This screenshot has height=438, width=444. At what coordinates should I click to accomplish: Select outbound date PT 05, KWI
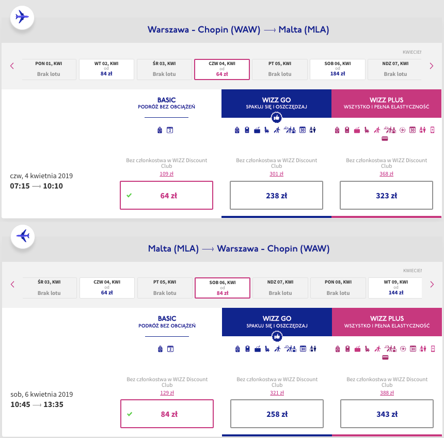[280, 69]
